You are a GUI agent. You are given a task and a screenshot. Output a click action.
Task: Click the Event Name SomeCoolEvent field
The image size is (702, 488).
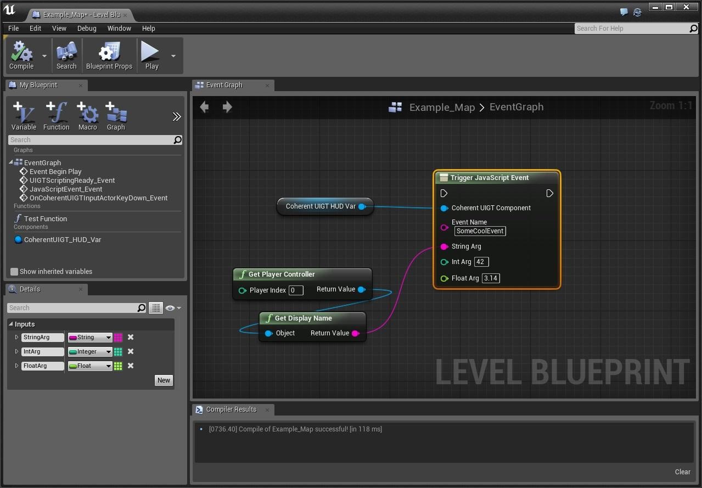(480, 231)
